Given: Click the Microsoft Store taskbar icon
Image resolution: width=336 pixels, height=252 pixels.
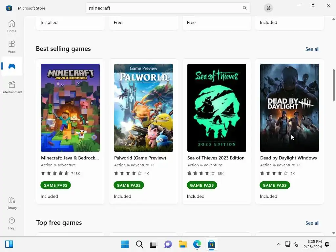Looking at the screenshot, I should point(211,244).
